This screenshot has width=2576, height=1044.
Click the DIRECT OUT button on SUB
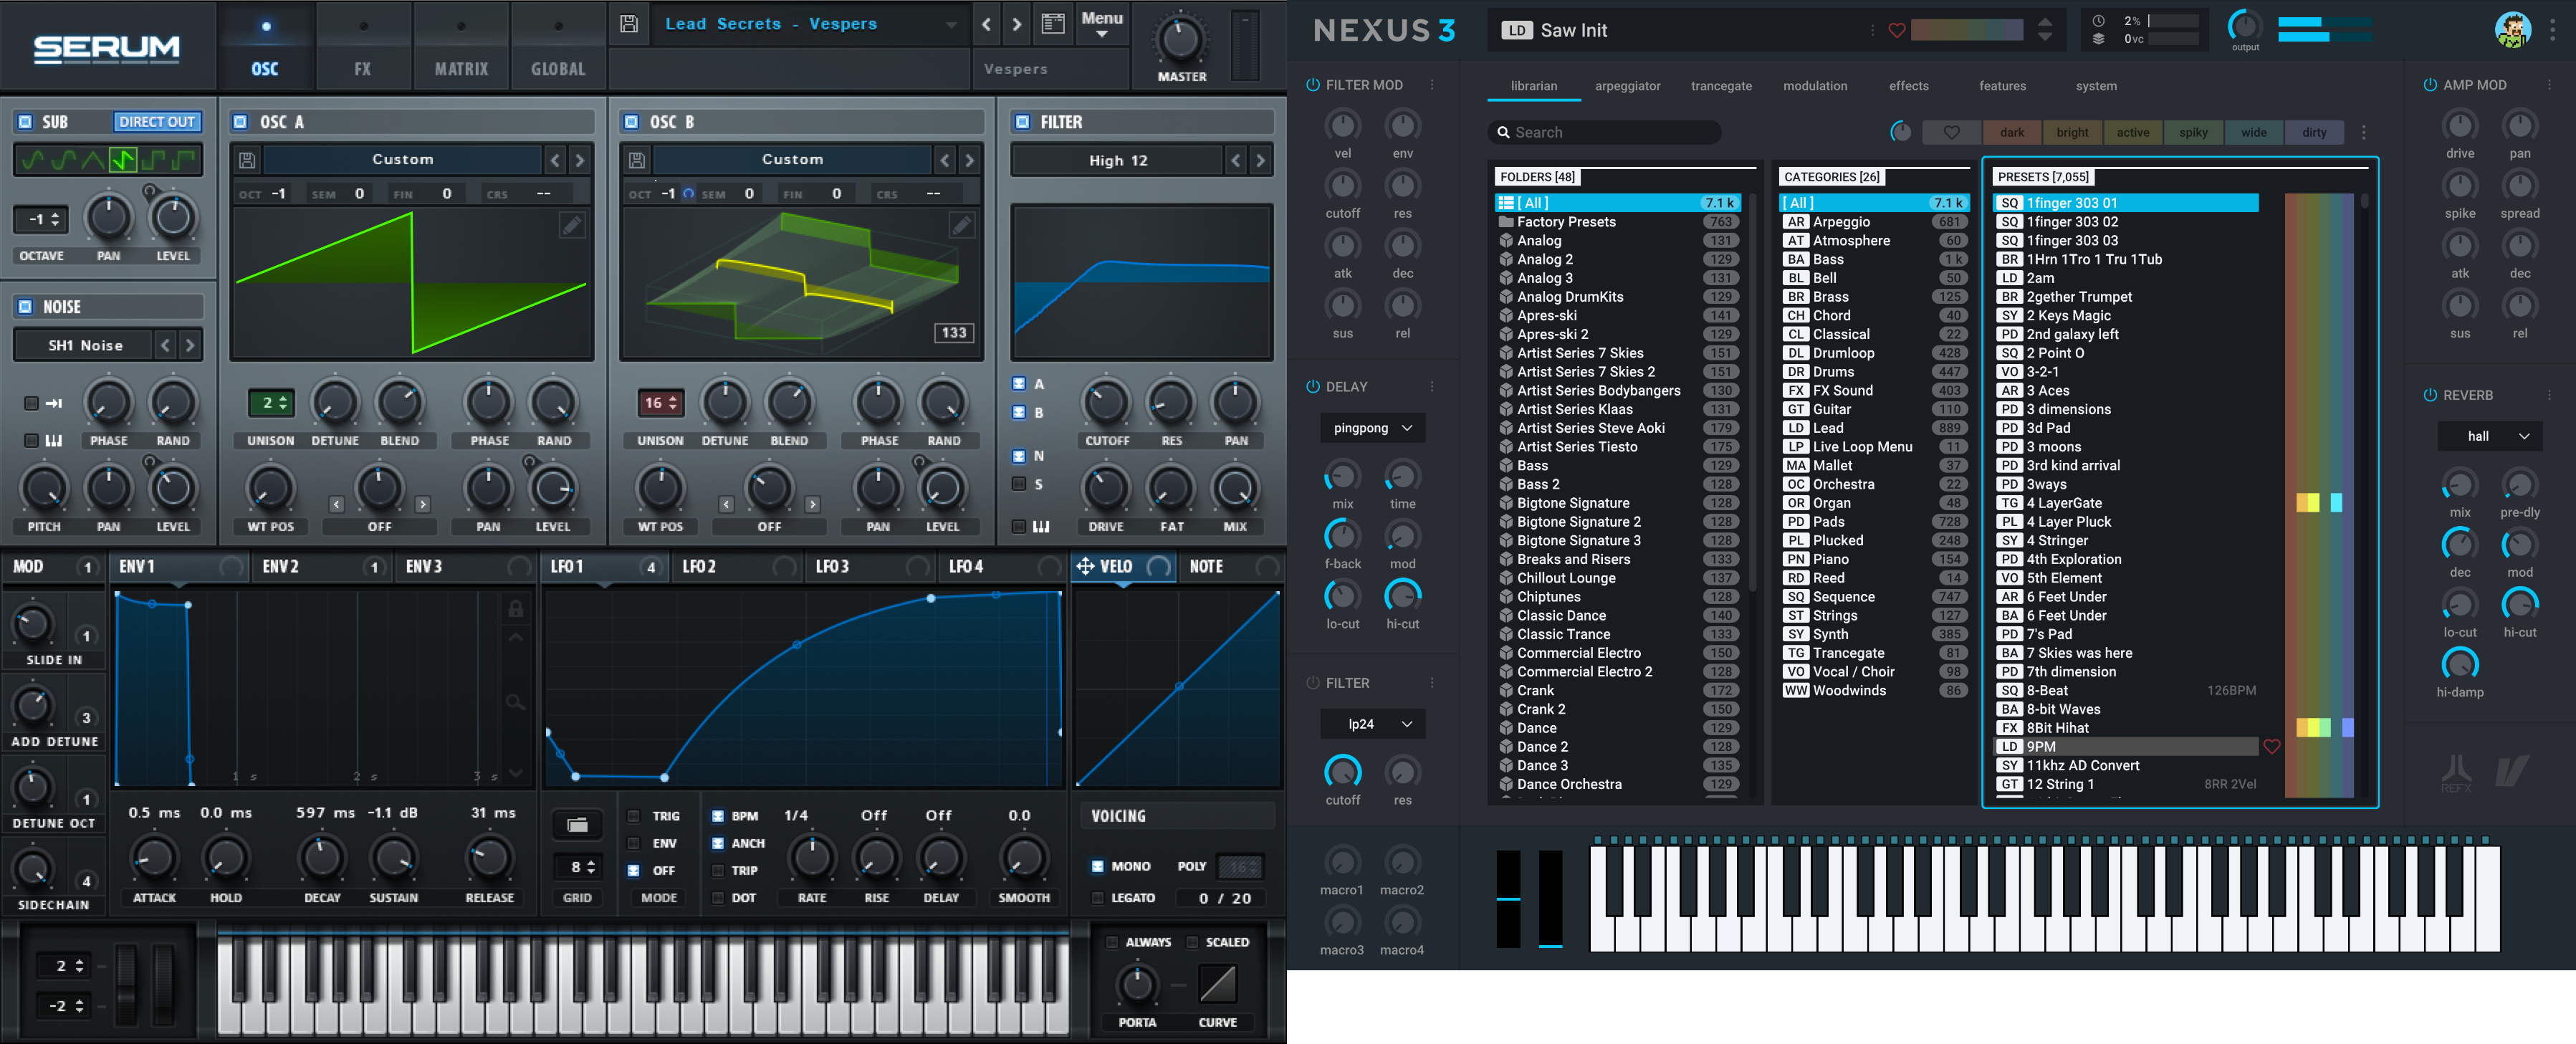pos(157,122)
